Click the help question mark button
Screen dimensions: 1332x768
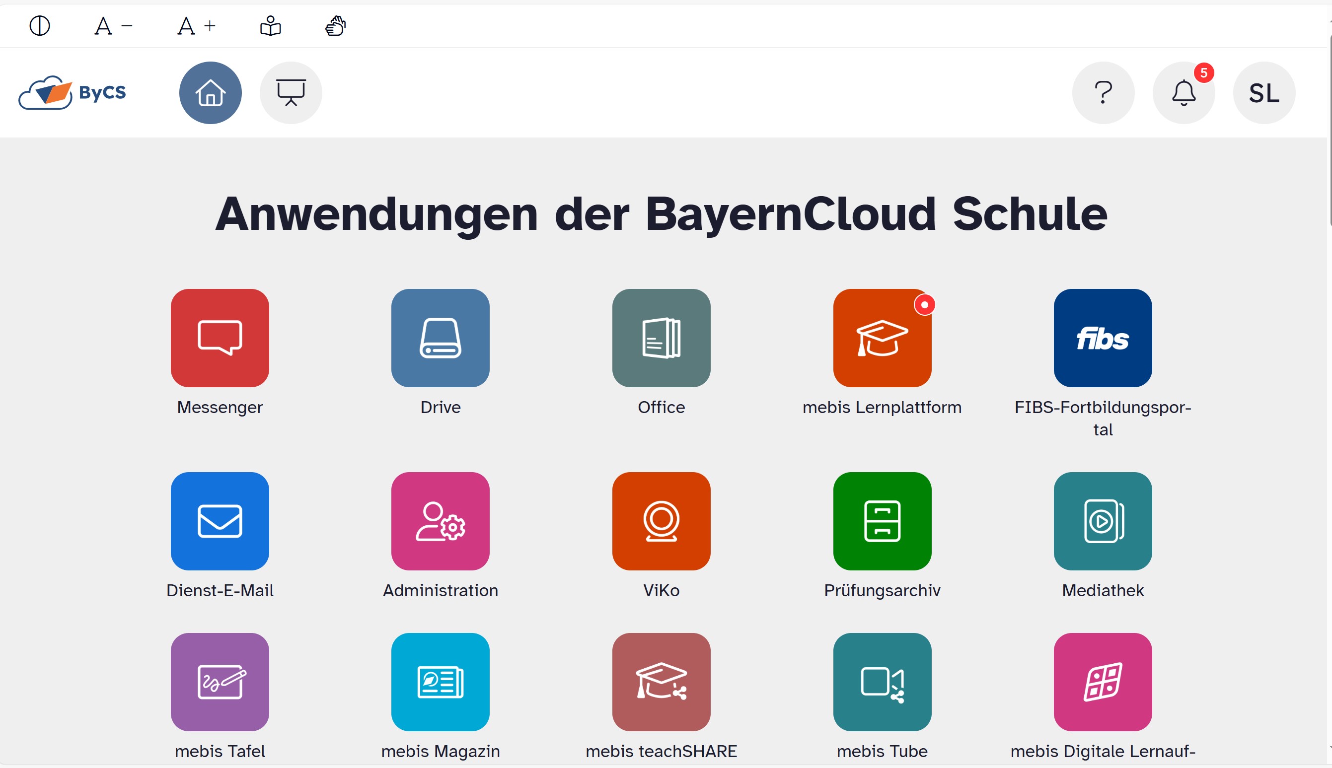coord(1103,93)
